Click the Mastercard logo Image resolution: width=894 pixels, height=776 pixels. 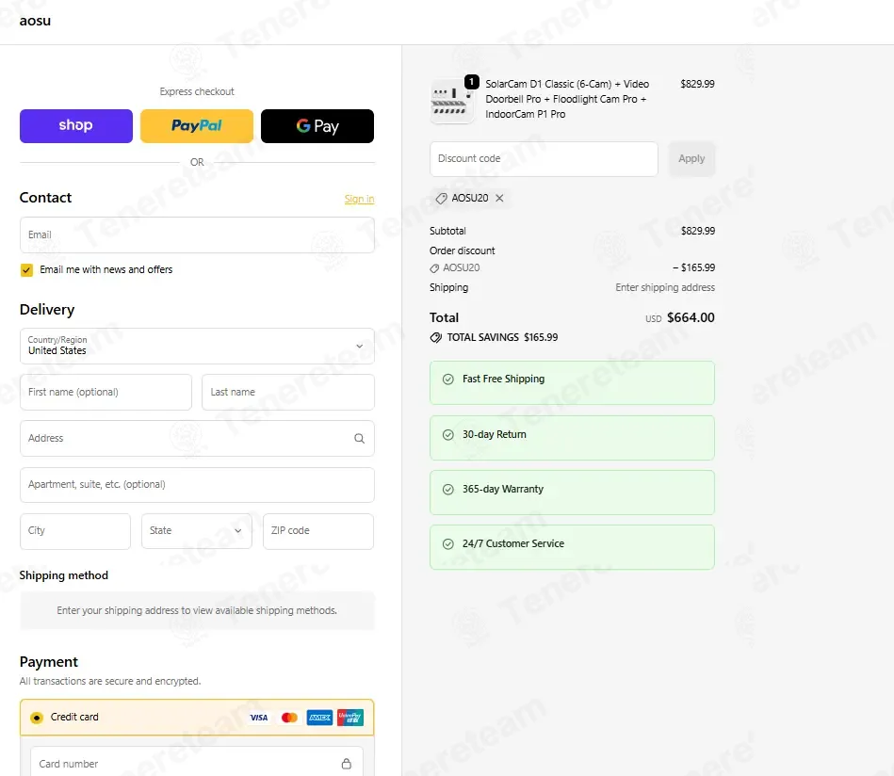(x=289, y=718)
